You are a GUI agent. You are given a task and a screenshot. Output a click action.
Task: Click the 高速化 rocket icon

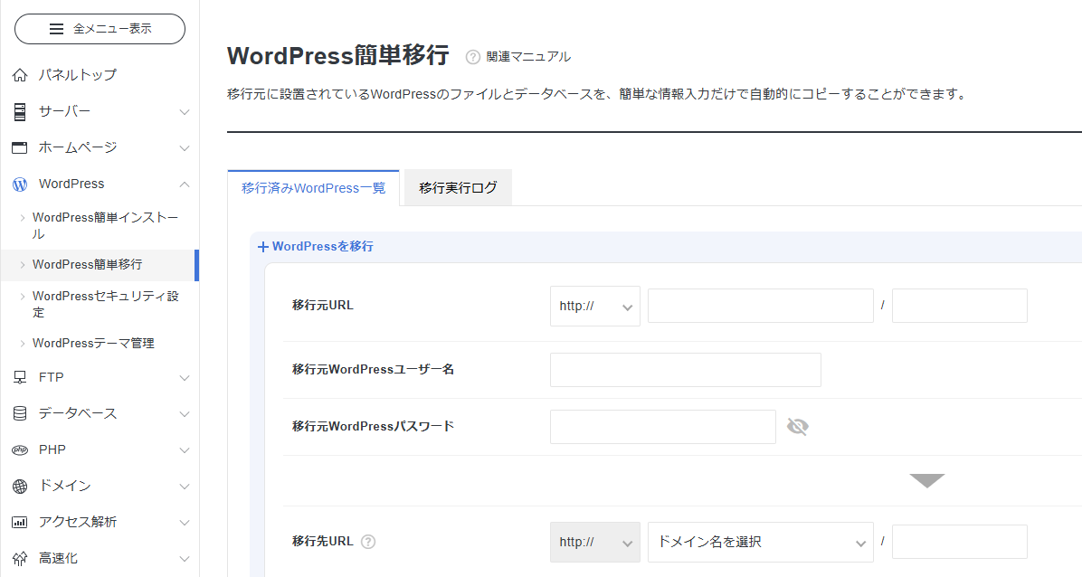click(20, 558)
